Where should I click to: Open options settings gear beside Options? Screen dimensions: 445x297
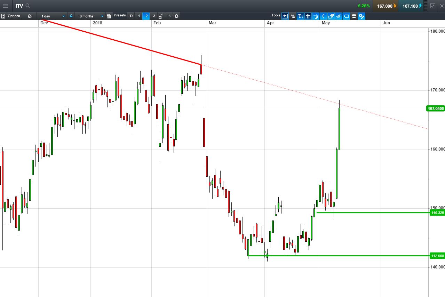pos(30,16)
